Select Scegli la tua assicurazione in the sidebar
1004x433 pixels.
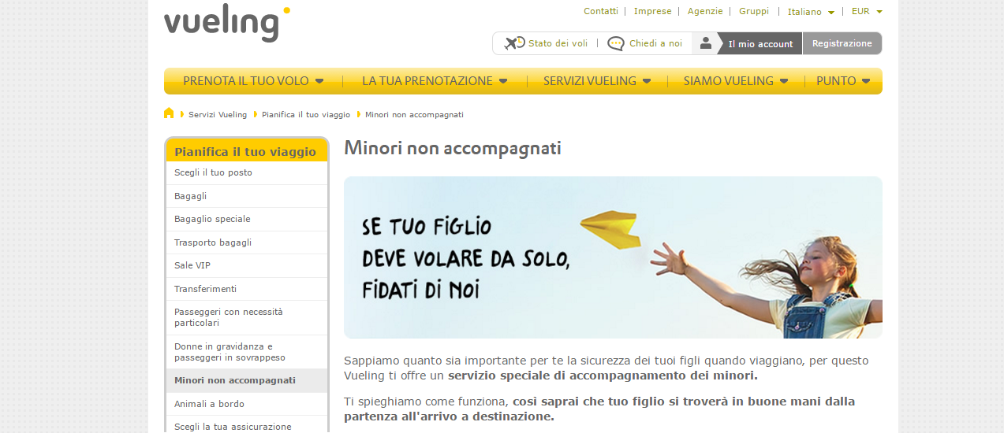pyautogui.click(x=247, y=426)
